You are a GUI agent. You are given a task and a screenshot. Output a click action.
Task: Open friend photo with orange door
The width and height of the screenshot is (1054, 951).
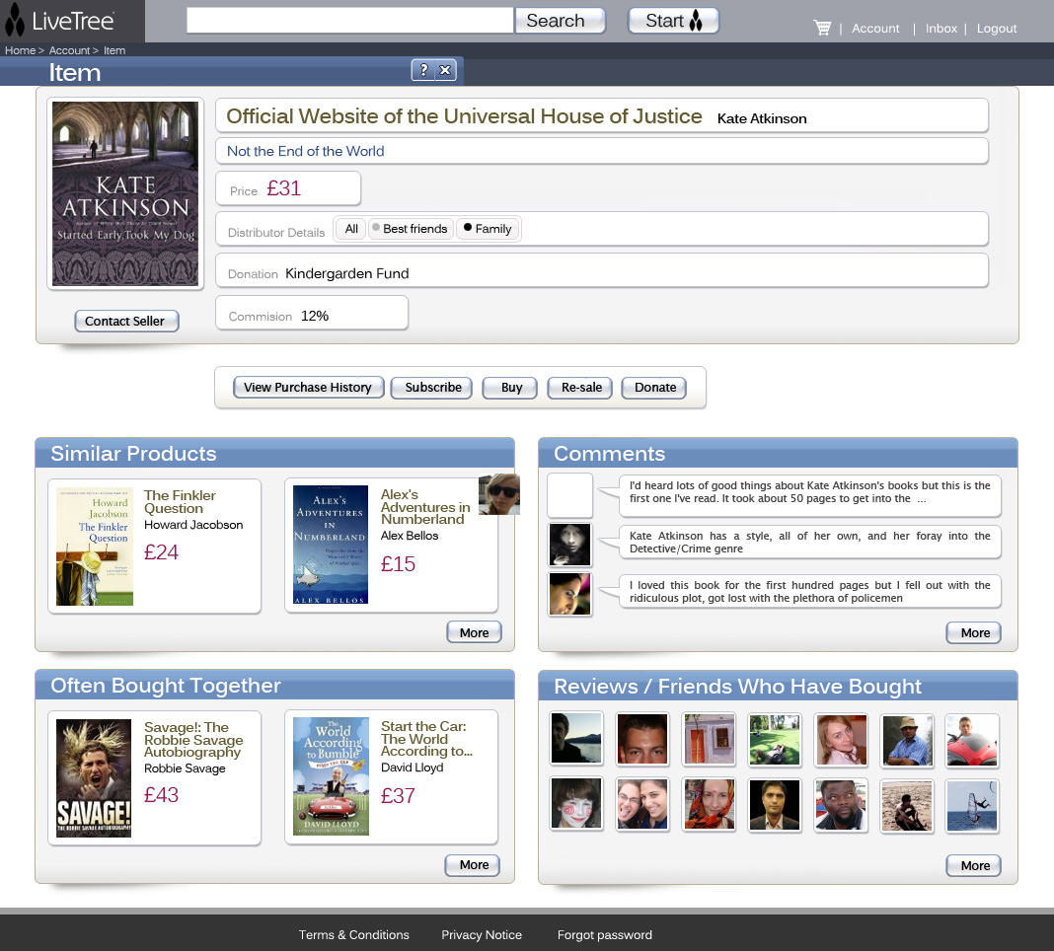coord(710,739)
